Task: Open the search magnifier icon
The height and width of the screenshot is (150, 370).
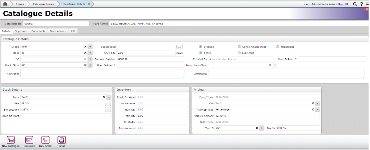Action: point(355,4)
